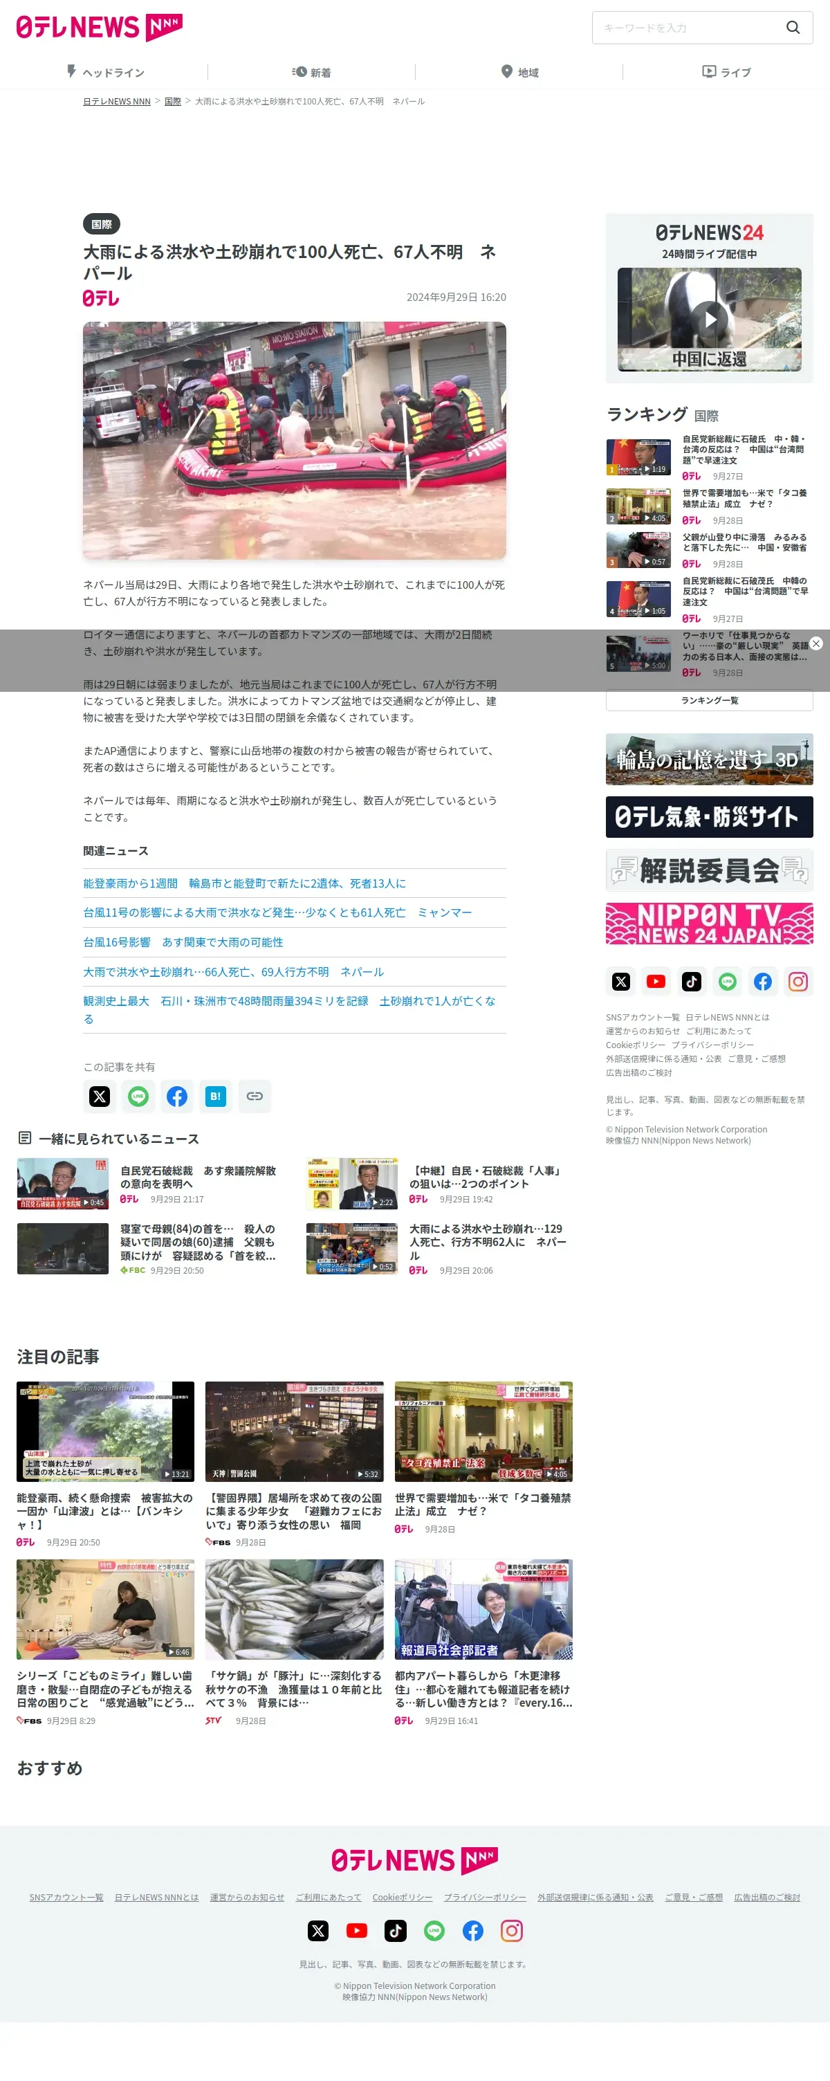Open ranking item 4 石破茂氏 中韓の反応
Screen dimensions: 830x2081
[x=710, y=599]
